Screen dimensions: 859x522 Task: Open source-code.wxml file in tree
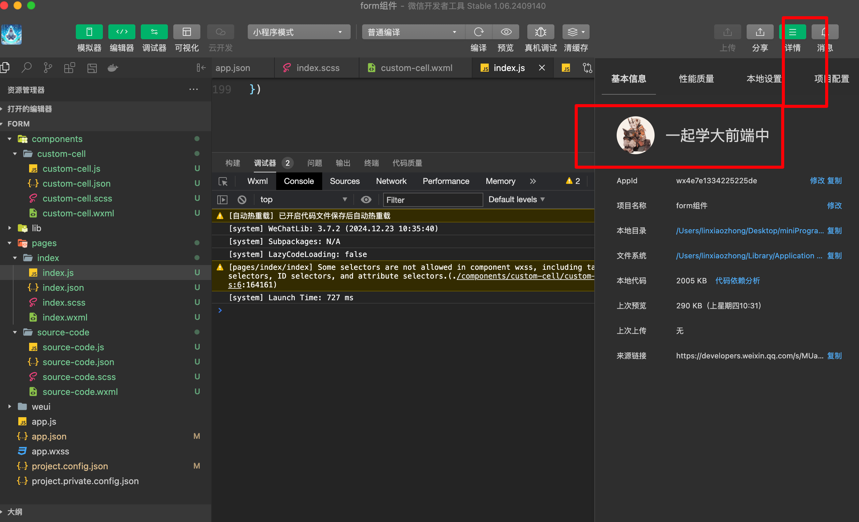point(106,392)
